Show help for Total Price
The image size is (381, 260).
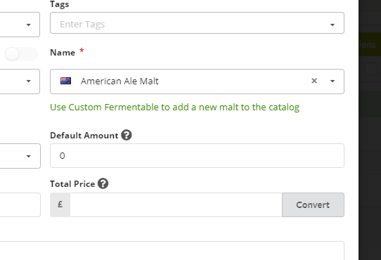tap(103, 183)
